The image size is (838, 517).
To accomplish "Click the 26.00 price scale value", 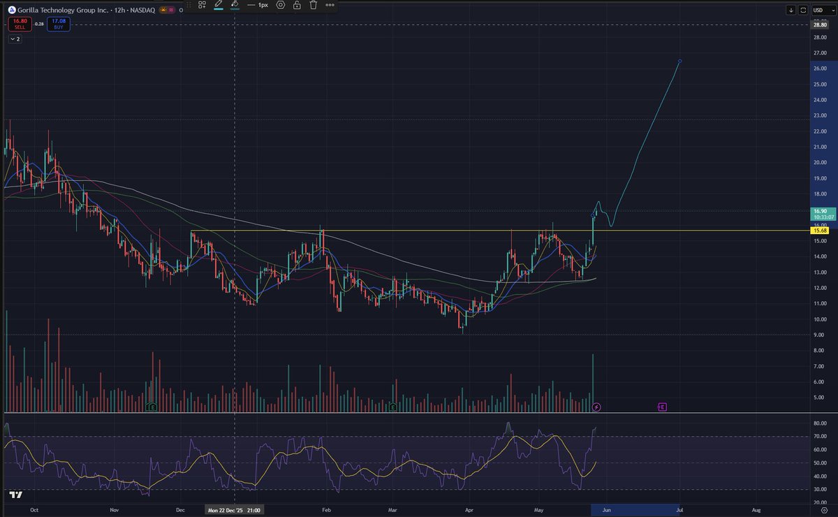I will click(x=819, y=68).
